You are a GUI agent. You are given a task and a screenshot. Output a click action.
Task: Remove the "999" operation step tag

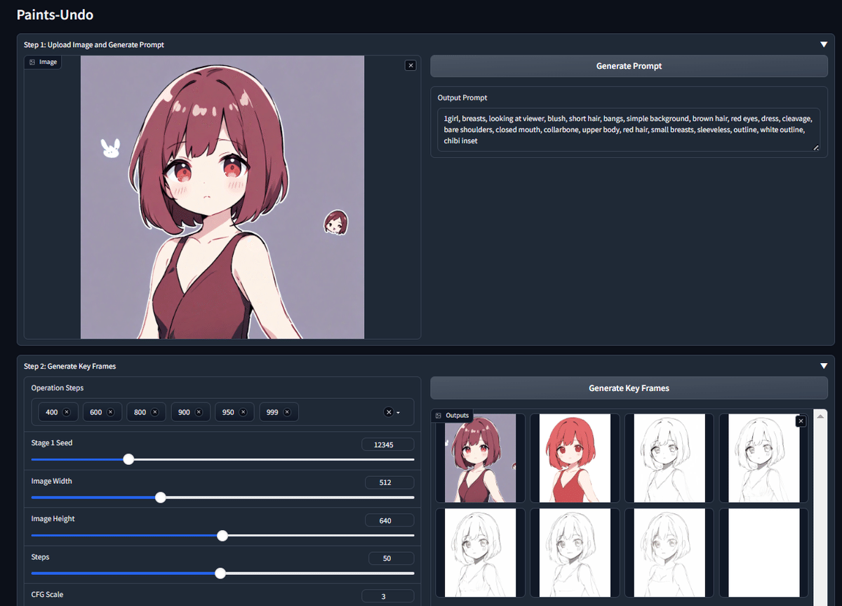[x=288, y=411]
